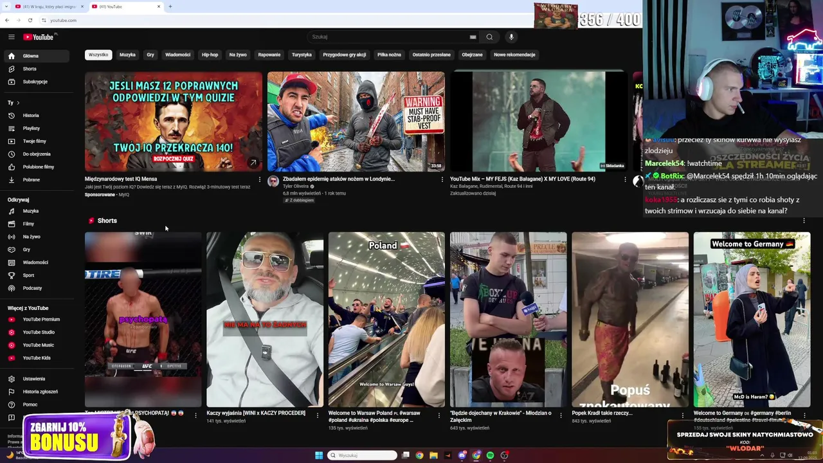Click the search magnifier button
The width and height of the screenshot is (823, 463).
[x=489, y=37]
